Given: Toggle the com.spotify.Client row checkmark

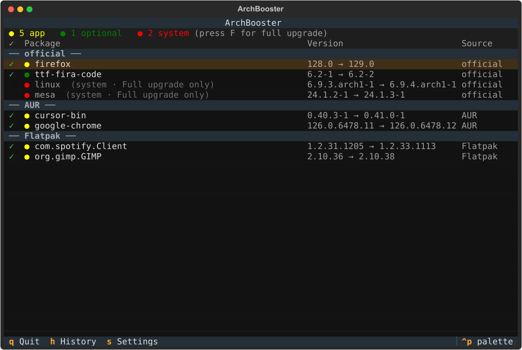Looking at the screenshot, I should [x=11, y=147].
